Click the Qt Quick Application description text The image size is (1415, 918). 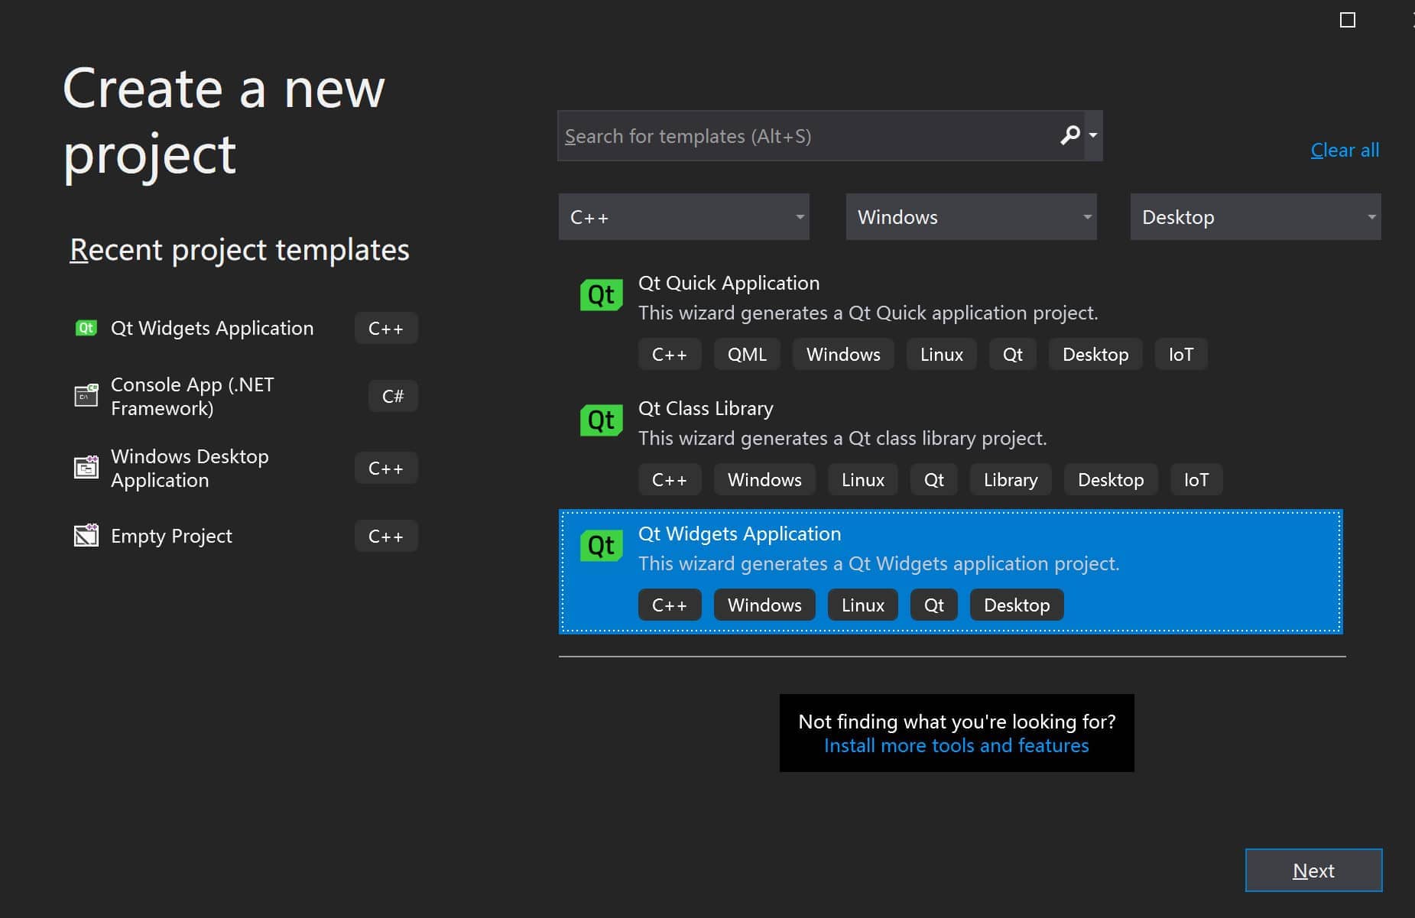868,313
